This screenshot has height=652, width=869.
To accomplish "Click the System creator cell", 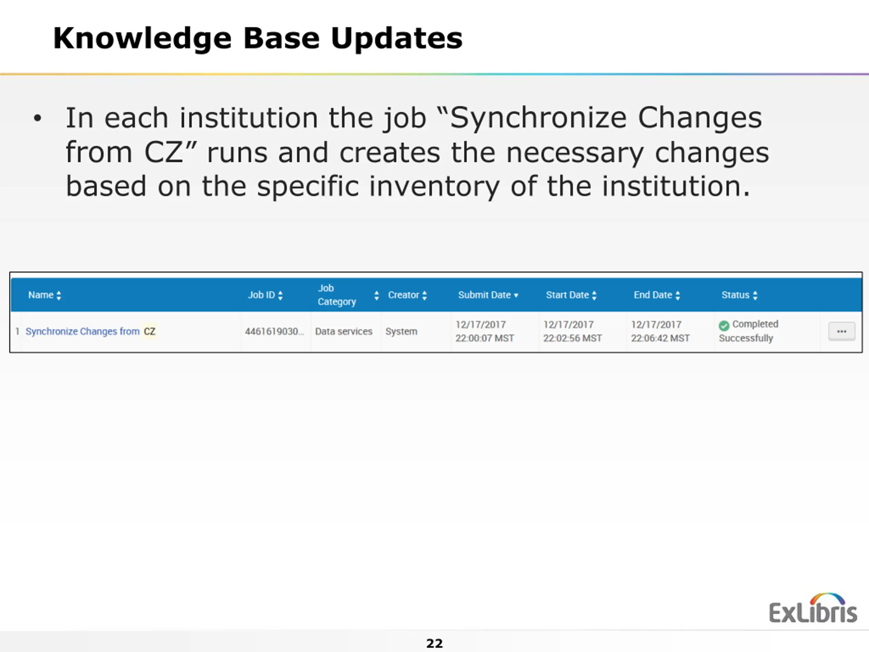I will click(401, 331).
